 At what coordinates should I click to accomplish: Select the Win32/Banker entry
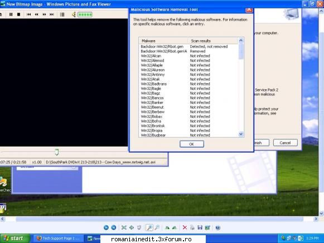(152, 103)
